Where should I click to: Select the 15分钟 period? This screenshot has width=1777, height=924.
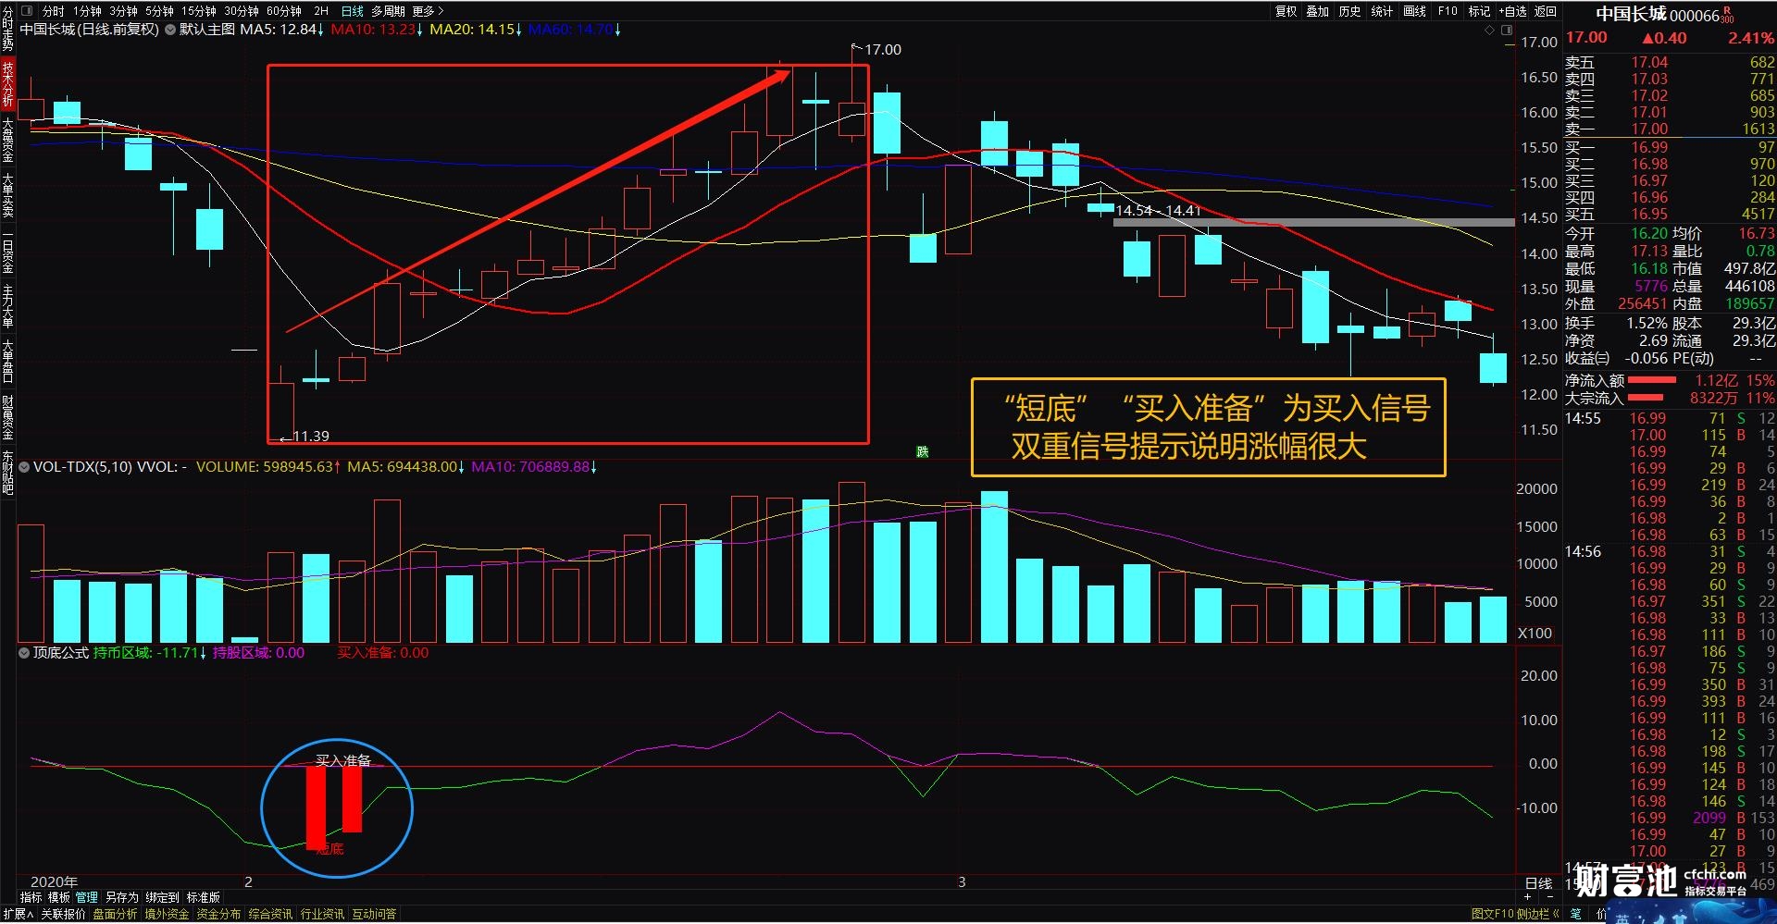[x=198, y=11]
